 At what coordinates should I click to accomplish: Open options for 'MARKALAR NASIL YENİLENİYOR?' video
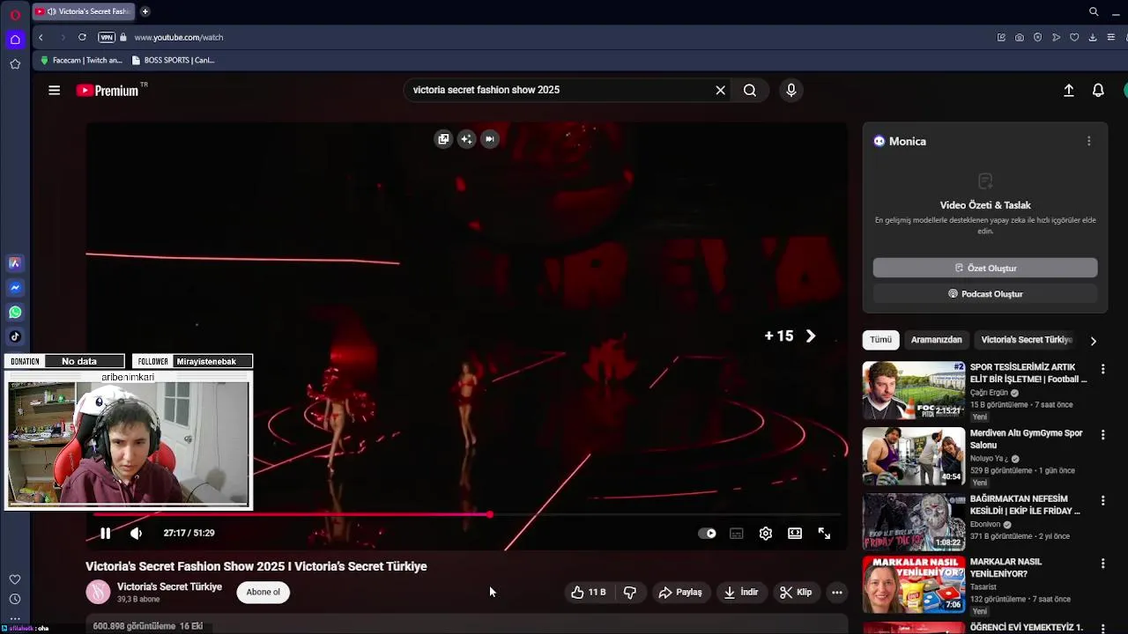click(x=1102, y=564)
